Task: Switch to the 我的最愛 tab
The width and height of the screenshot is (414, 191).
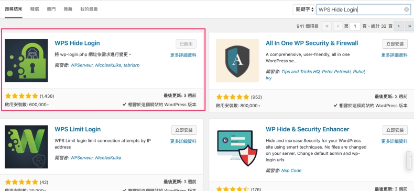Action: coord(89,9)
